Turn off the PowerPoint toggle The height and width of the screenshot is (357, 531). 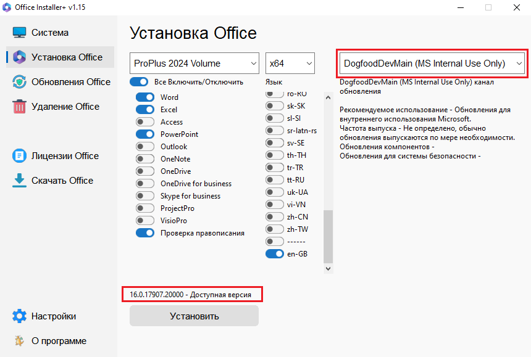pos(145,134)
